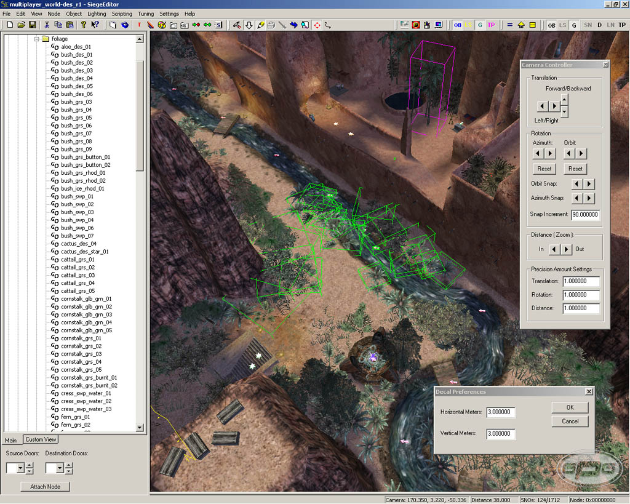Image resolution: width=630 pixels, height=504 pixels.
Task: Click the yellow house toolbar icon
Action: tap(521, 25)
